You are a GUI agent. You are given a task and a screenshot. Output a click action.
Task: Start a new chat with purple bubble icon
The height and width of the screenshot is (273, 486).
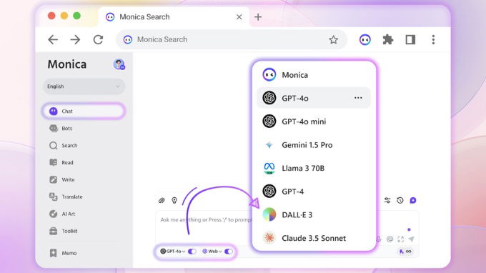click(x=413, y=201)
